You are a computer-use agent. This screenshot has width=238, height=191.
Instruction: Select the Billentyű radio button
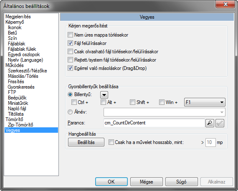click(70, 94)
